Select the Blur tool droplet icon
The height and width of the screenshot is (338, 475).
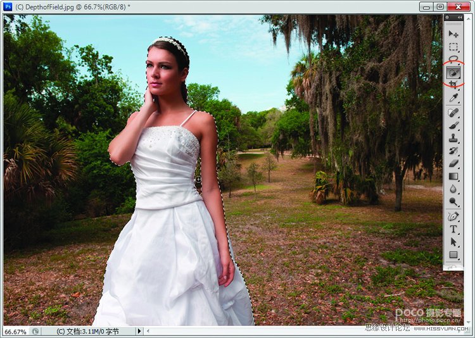click(453, 189)
